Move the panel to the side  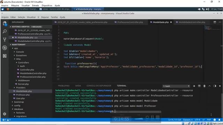pyautogui.click(x=215, y=86)
